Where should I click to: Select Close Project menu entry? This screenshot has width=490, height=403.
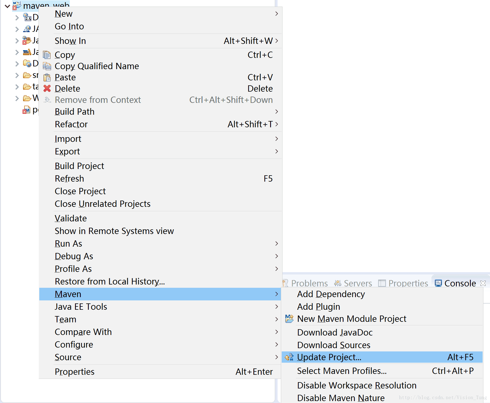(x=160, y=191)
